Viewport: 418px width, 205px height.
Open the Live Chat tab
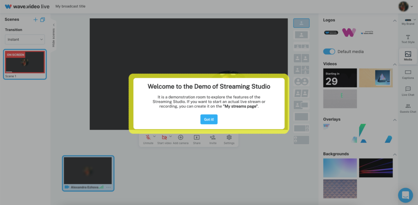(x=408, y=91)
